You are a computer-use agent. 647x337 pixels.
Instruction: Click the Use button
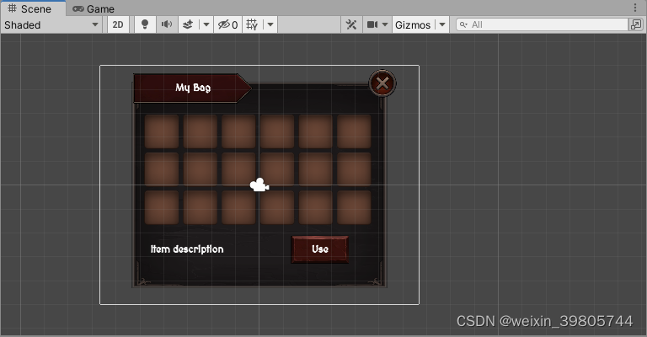tap(320, 249)
